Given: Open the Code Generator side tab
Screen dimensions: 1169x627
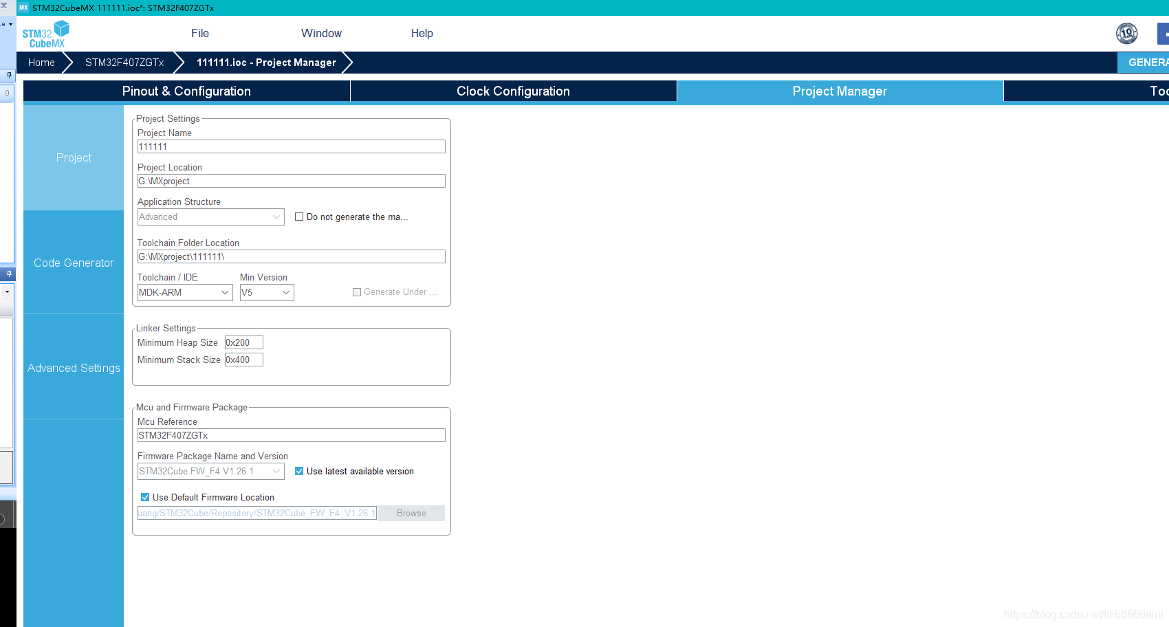Looking at the screenshot, I should pyautogui.click(x=74, y=263).
